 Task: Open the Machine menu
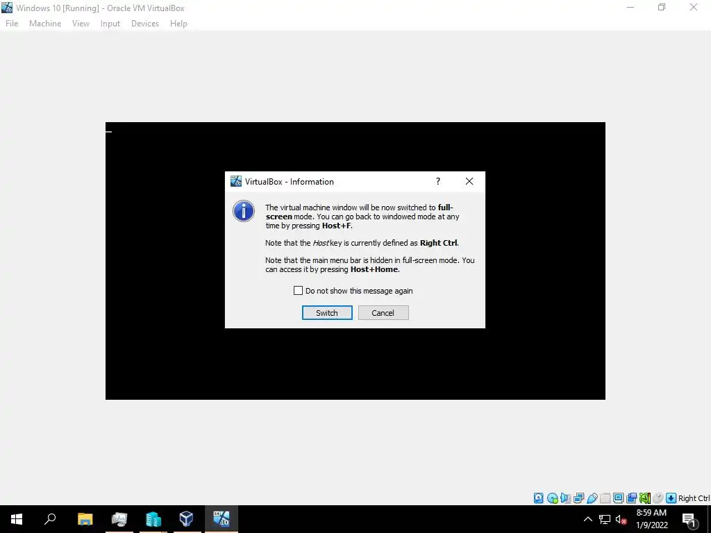(x=45, y=24)
